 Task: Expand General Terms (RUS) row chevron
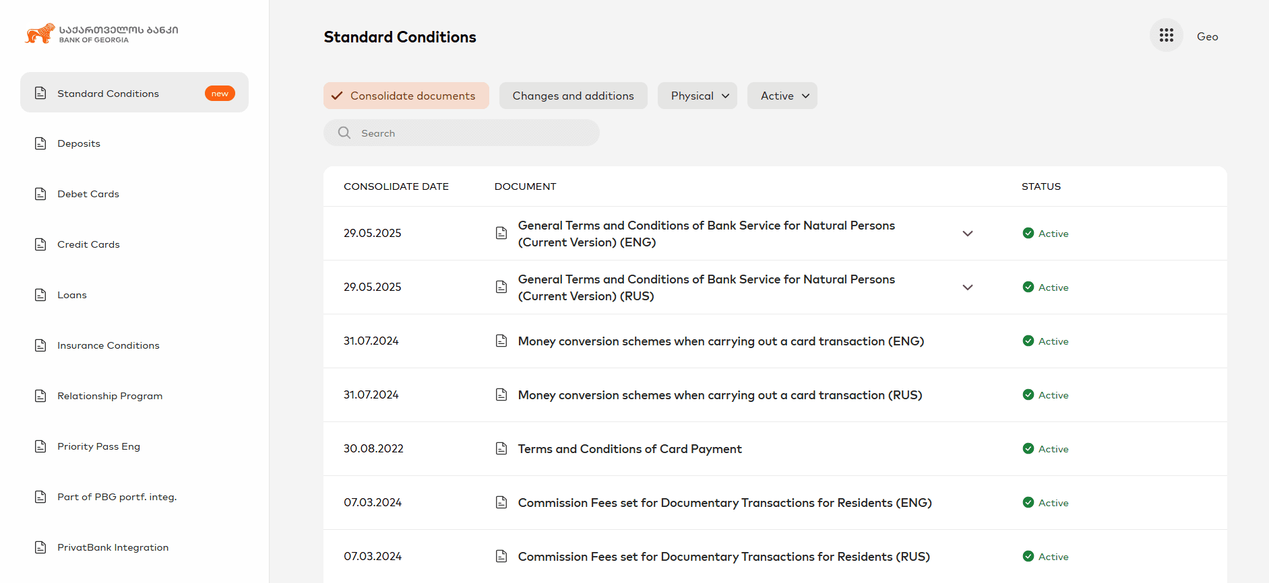[x=967, y=287]
